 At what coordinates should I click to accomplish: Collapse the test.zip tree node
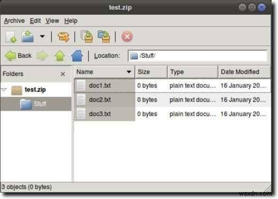(4, 89)
